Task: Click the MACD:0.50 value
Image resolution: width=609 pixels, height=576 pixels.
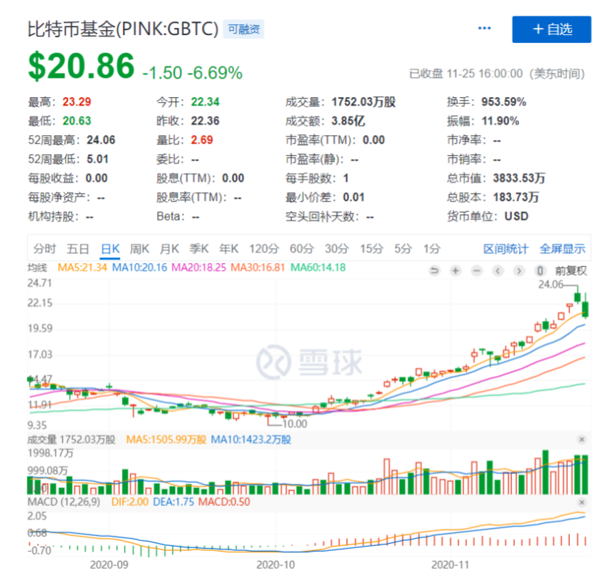Action: point(224,502)
